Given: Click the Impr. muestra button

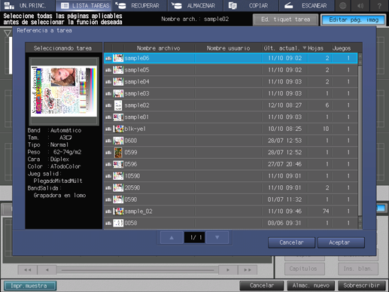Looking at the screenshot, I should (30, 286).
